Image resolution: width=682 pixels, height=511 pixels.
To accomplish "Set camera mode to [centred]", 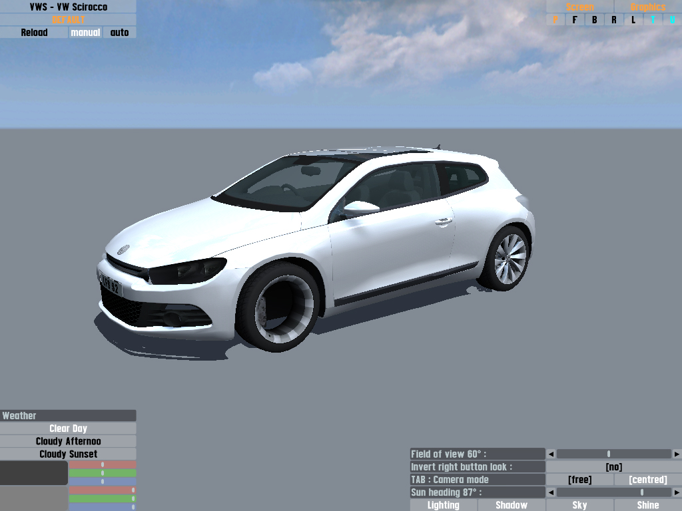I will pos(648,480).
